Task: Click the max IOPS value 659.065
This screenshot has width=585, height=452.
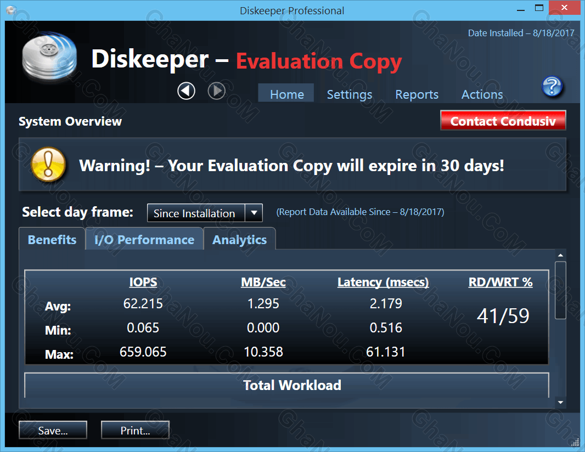Action: point(143,352)
